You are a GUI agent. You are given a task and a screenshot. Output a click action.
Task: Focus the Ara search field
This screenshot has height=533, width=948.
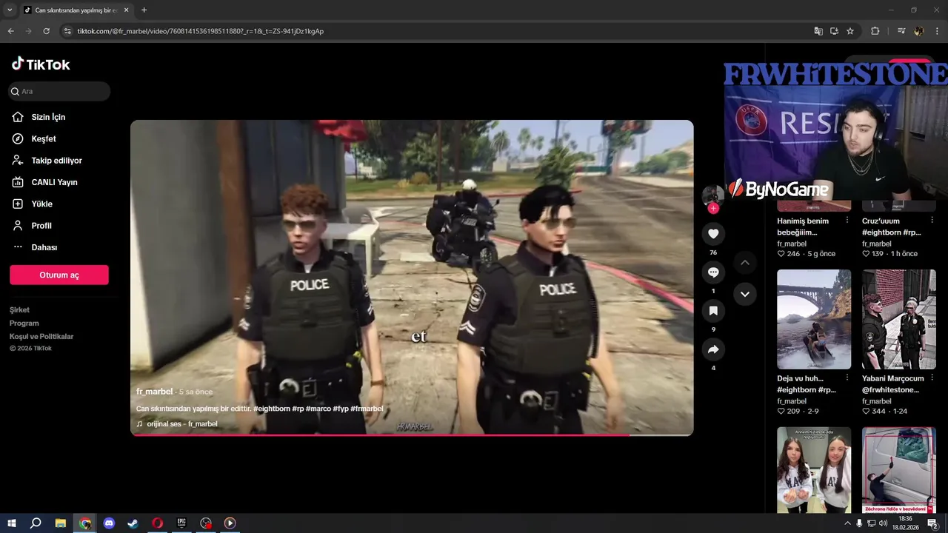[x=59, y=91]
